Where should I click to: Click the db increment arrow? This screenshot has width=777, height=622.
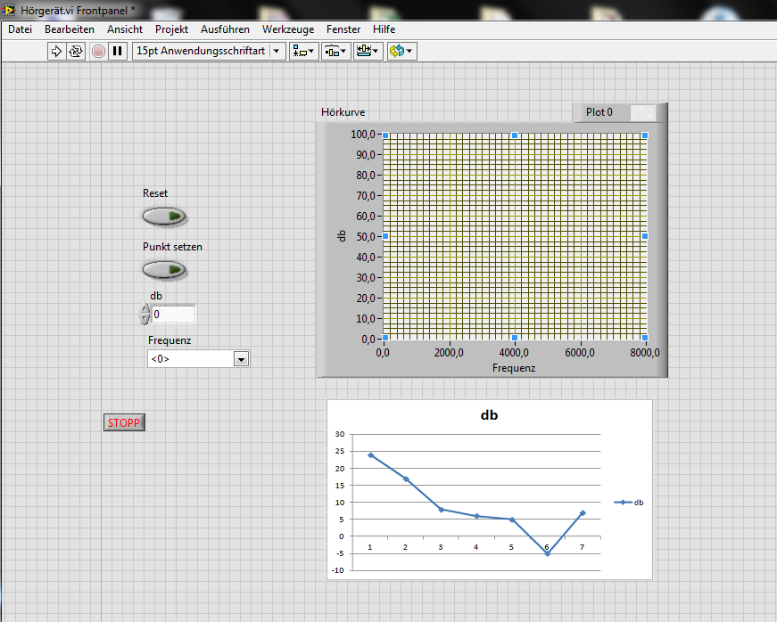tap(145, 309)
